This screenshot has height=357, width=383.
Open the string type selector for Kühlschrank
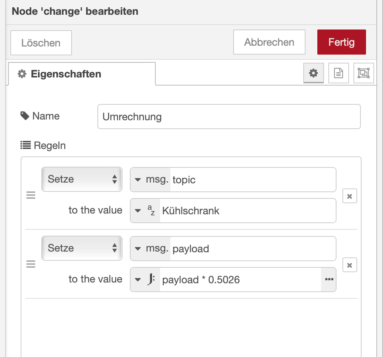pos(145,211)
